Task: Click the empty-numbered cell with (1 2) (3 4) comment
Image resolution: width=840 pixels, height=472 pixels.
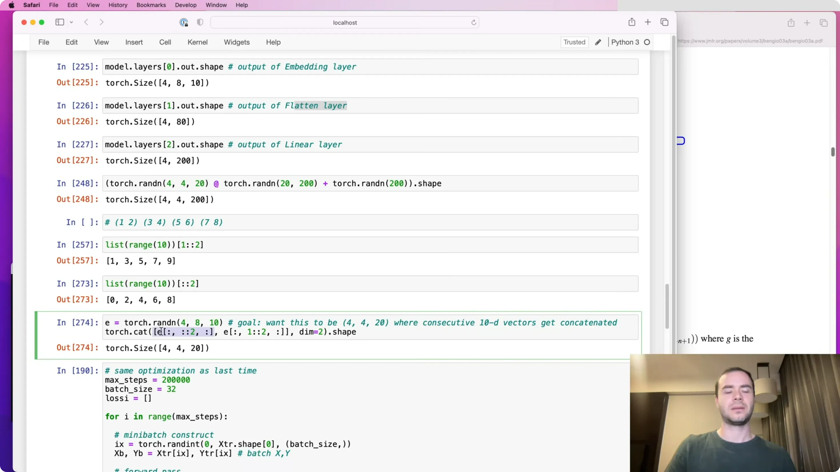Action: (x=370, y=222)
